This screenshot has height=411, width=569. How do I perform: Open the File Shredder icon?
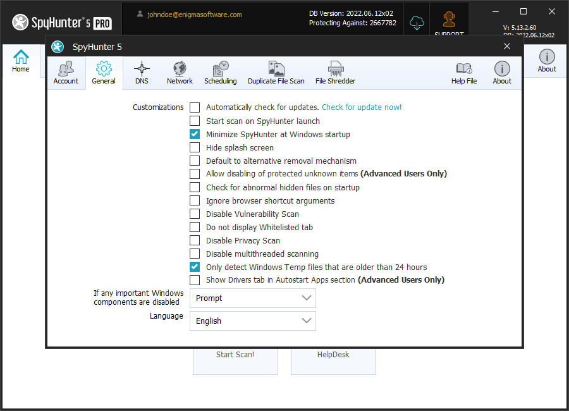pyautogui.click(x=335, y=69)
